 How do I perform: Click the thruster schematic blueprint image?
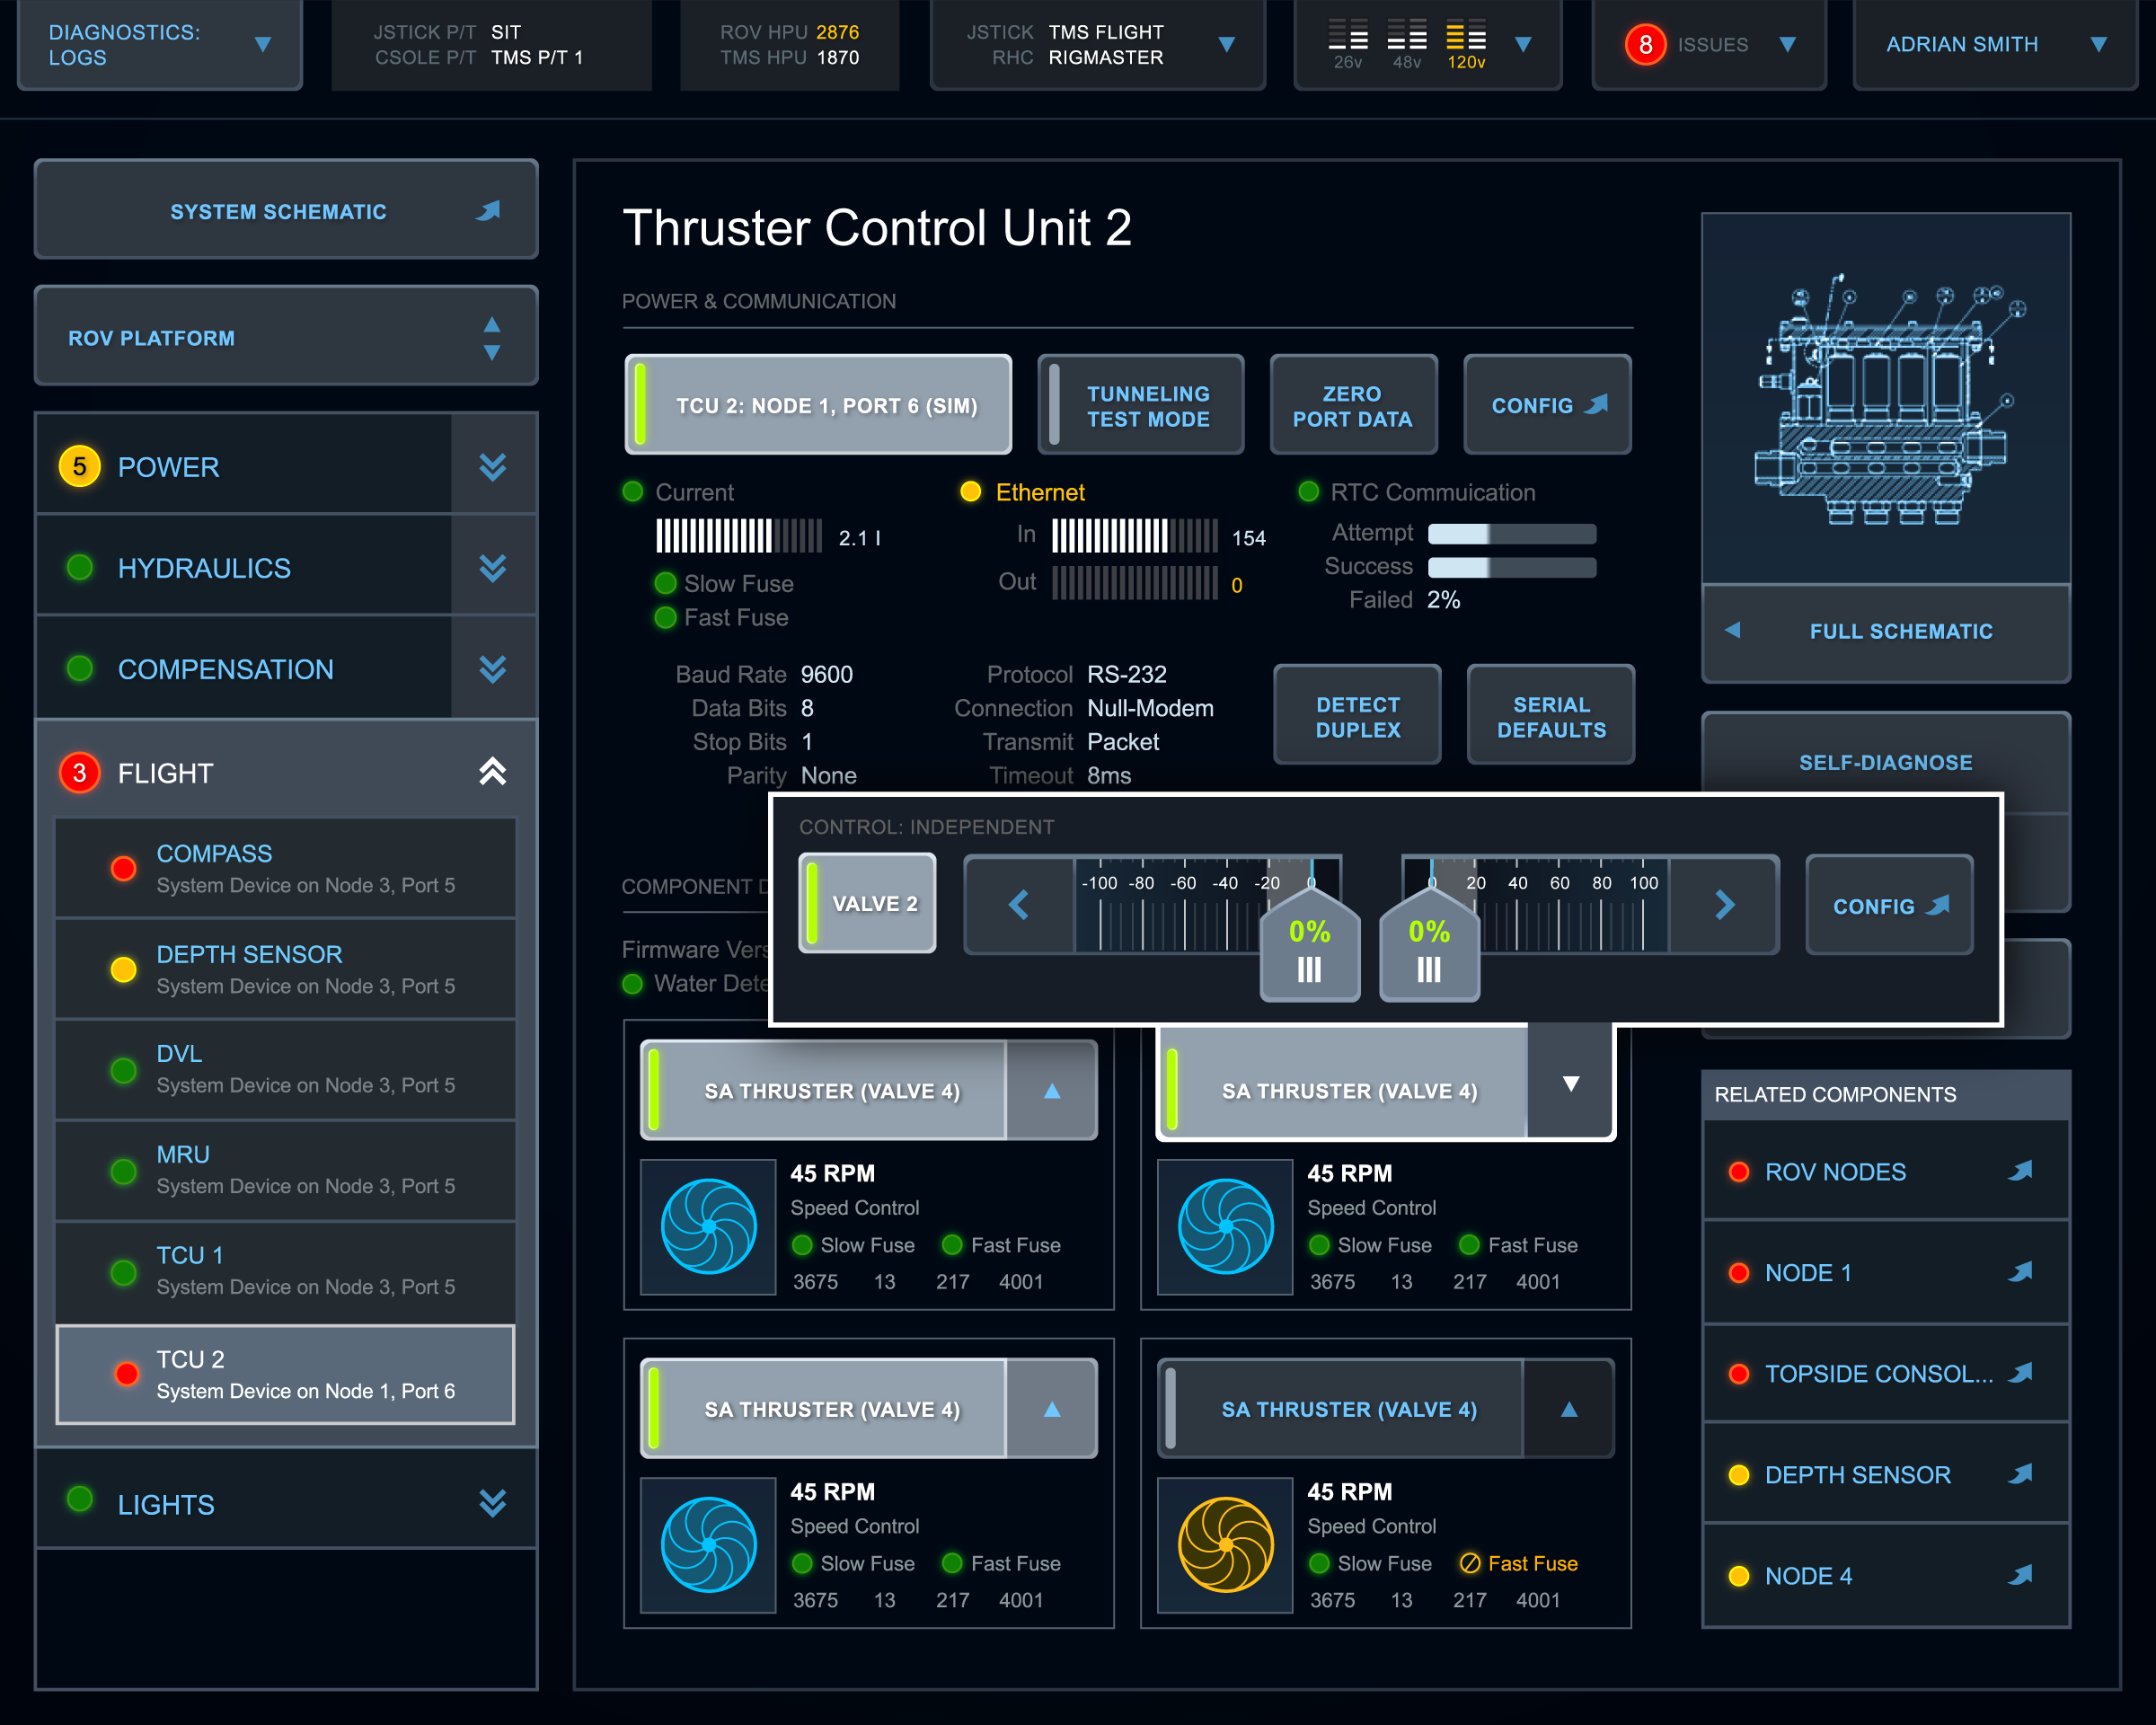coord(1885,398)
